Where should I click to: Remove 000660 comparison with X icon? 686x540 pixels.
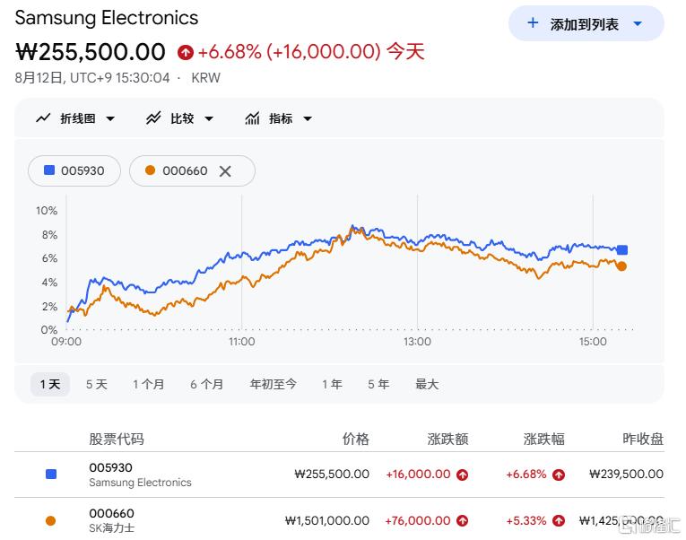[225, 171]
